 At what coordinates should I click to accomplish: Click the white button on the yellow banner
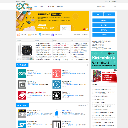coord(42,25)
